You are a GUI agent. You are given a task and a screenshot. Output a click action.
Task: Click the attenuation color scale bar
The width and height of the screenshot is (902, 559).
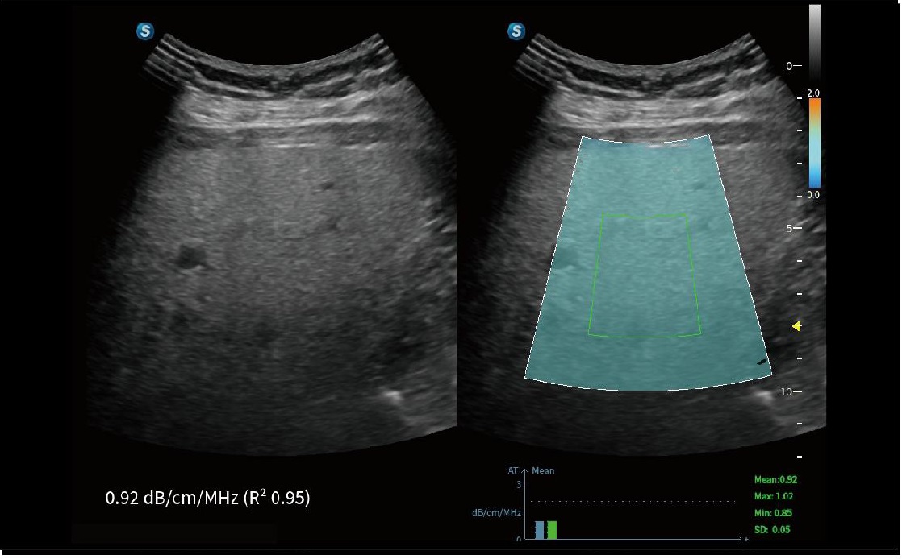click(814, 143)
